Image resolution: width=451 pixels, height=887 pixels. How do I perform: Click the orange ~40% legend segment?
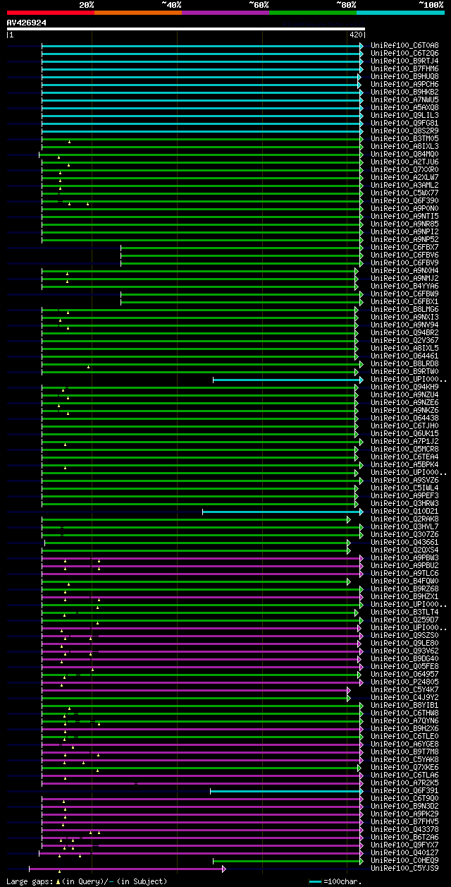pos(138,12)
